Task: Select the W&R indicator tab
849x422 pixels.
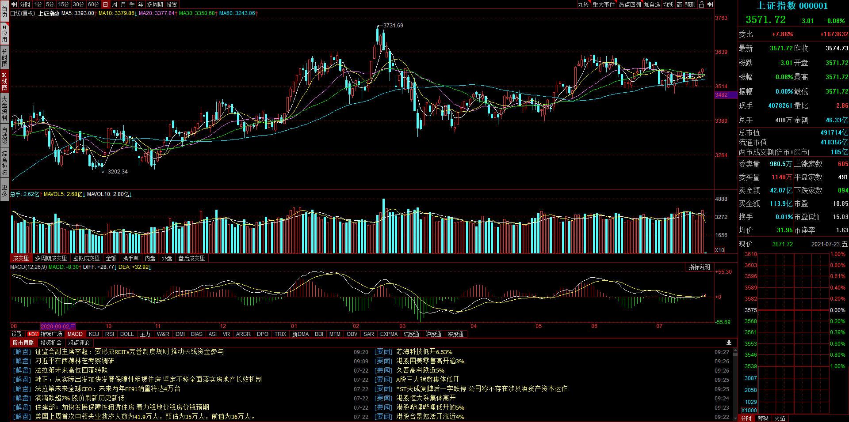Action: tap(163, 334)
